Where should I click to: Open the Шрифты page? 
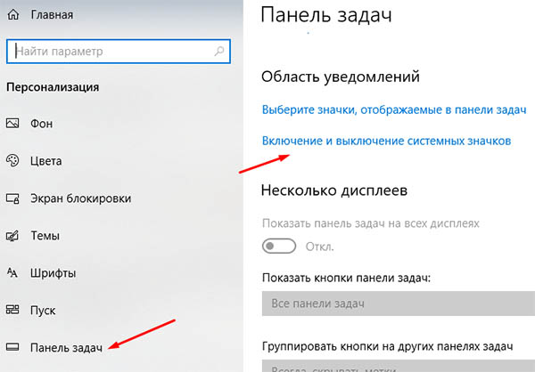pos(53,273)
